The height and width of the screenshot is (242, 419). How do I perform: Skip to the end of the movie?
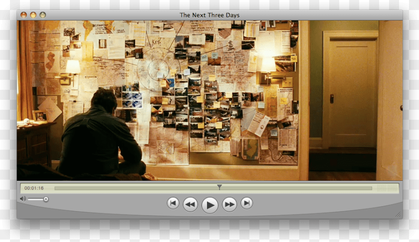pos(246,203)
